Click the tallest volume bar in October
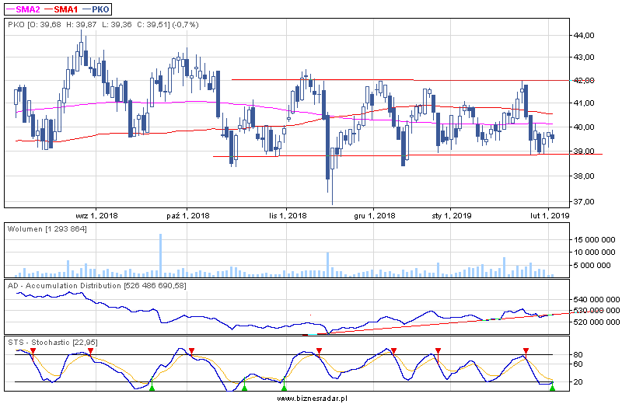The width and height of the screenshot is (622, 404). click(160, 255)
